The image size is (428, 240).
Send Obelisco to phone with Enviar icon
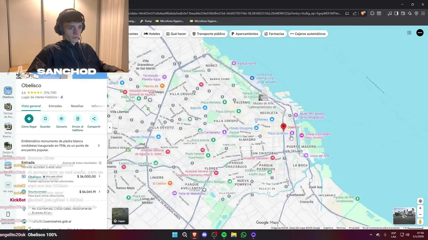78,119
